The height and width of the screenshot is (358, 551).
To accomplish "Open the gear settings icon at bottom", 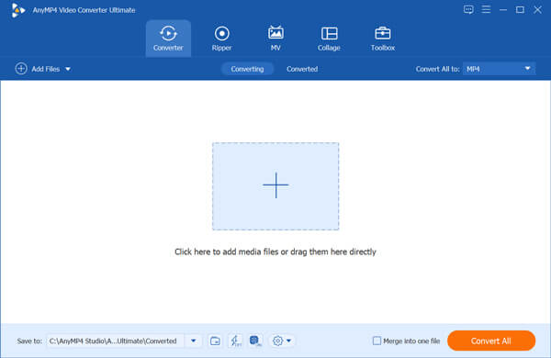I will (277, 341).
